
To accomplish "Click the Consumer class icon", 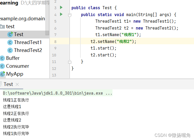I will click(x=2, y=66).
